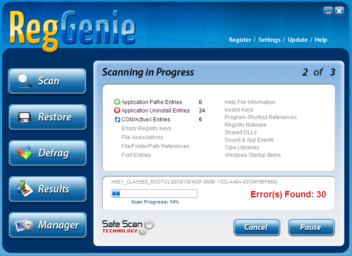The height and width of the screenshot is (256, 352).
Task: Select Help File Information item
Action: pyautogui.click(x=249, y=102)
